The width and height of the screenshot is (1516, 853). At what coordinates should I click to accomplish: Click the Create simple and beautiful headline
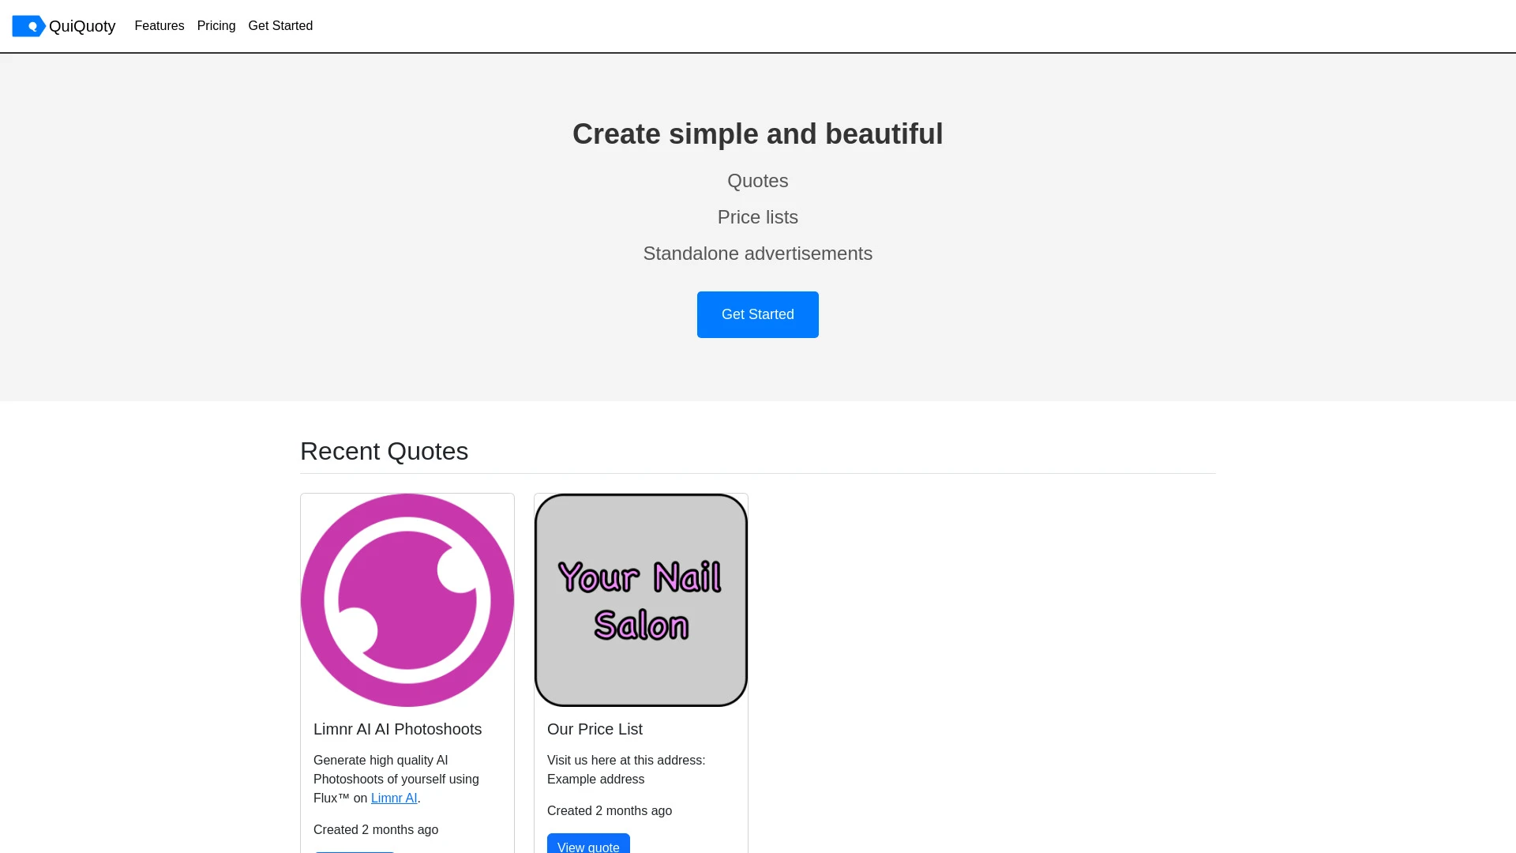(x=757, y=133)
